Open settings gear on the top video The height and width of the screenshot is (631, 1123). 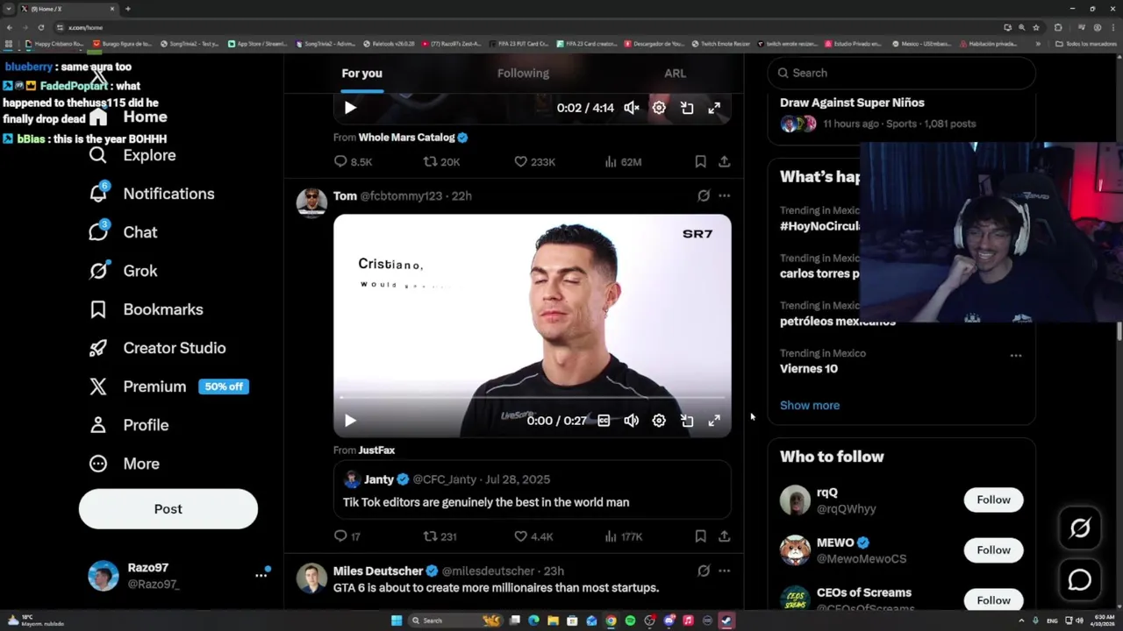click(x=659, y=108)
